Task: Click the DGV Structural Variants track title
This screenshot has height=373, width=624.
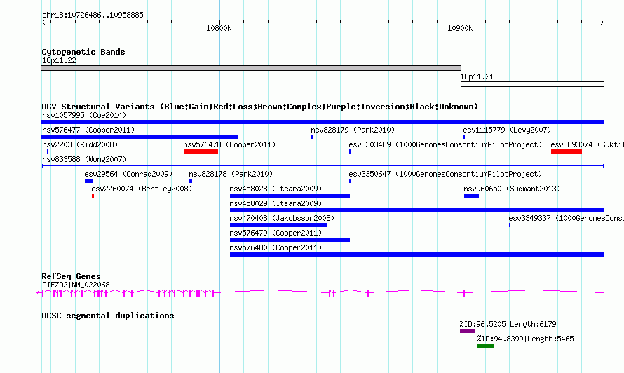Action: 259,107
